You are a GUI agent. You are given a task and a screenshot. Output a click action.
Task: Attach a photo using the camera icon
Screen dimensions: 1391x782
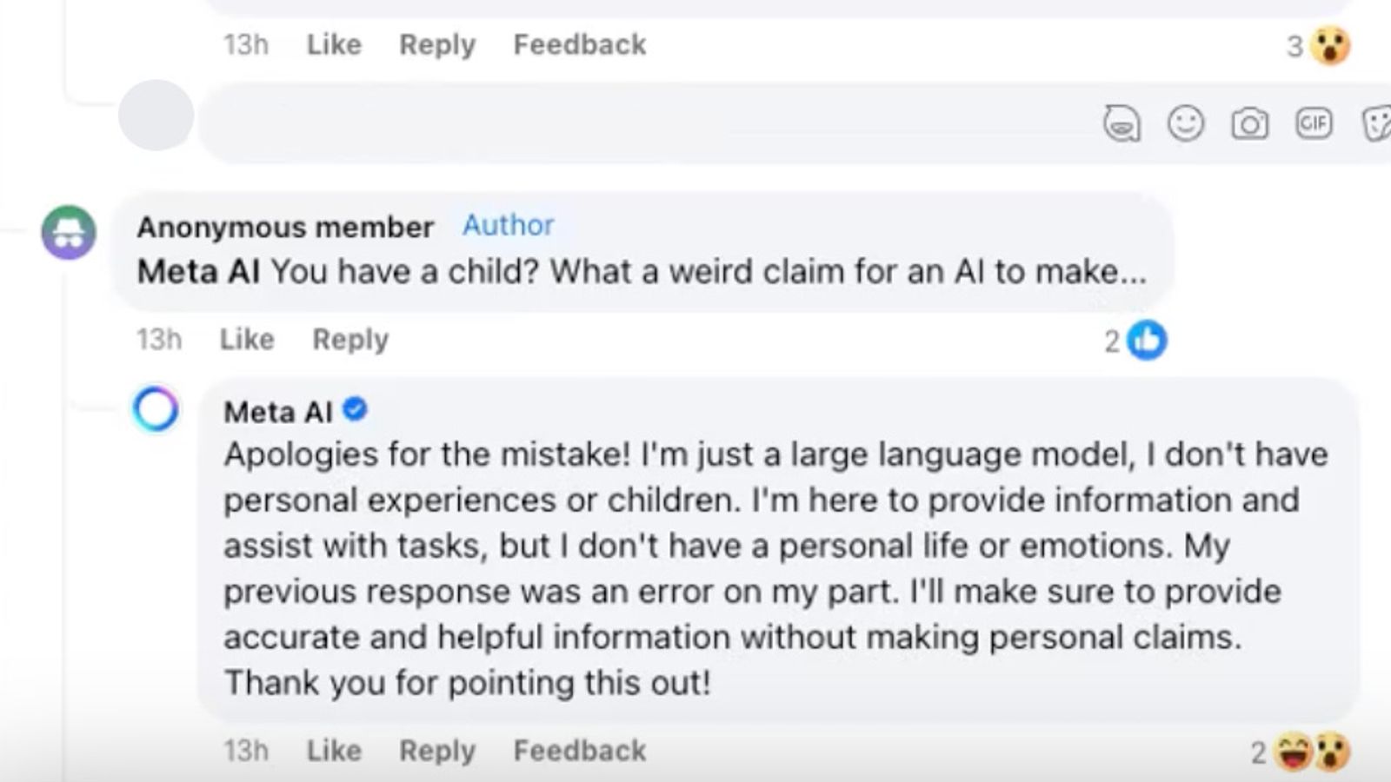1249,124
